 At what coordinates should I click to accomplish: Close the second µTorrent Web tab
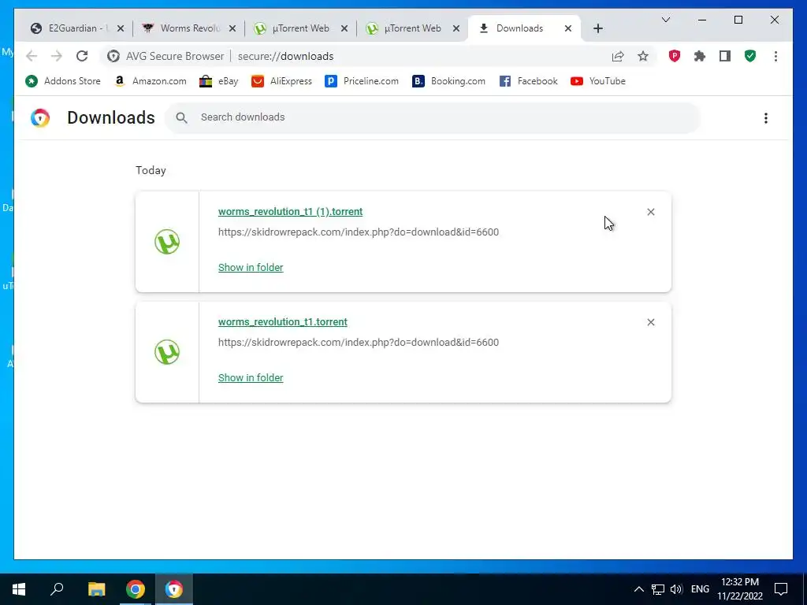pos(456,28)
